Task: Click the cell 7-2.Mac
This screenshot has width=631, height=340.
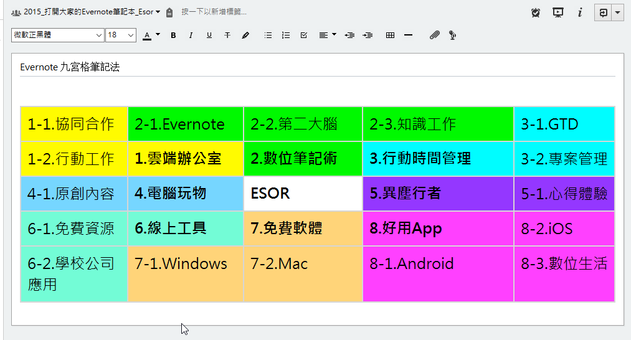Action: [303, 274]
